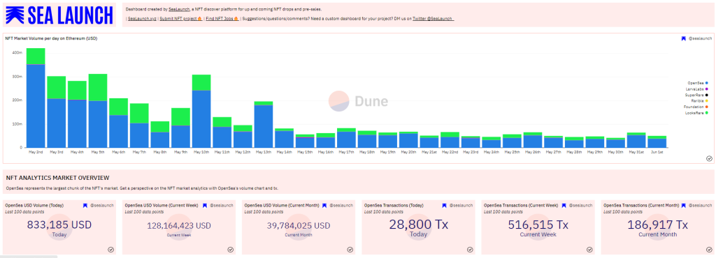716x258 pixels.
Task: Click @sealaunch author link on the market volume chart
Action: 699,38
